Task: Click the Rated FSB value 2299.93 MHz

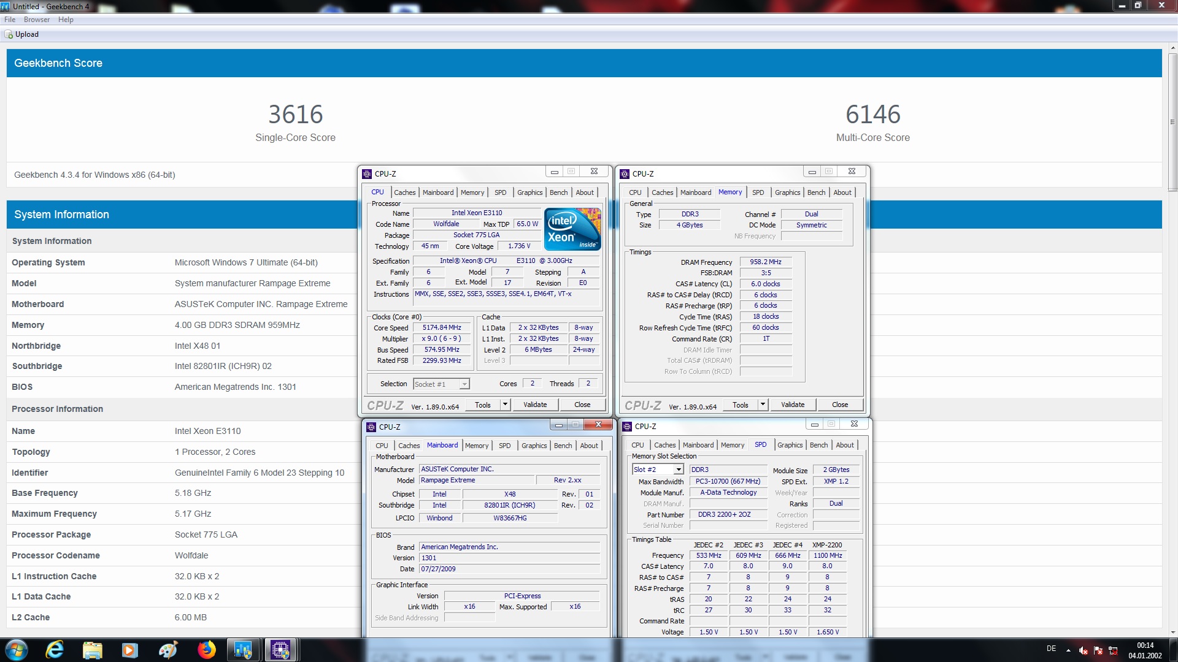Action: tap(442, 360)
